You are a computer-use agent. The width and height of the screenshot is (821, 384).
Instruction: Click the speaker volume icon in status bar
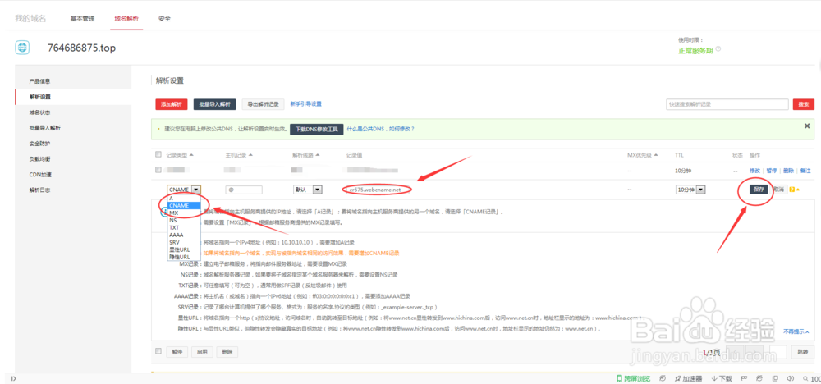coord(791,378)
